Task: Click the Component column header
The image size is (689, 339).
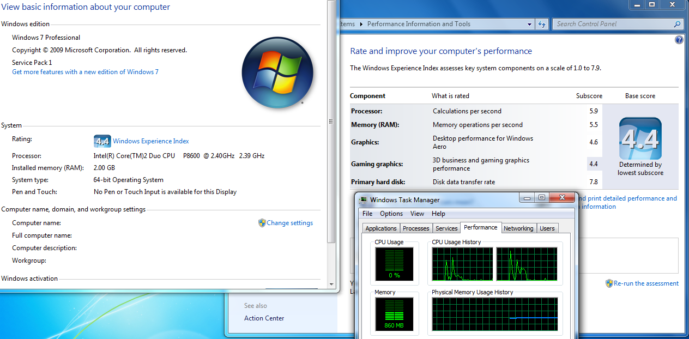Action: point(367,96)
